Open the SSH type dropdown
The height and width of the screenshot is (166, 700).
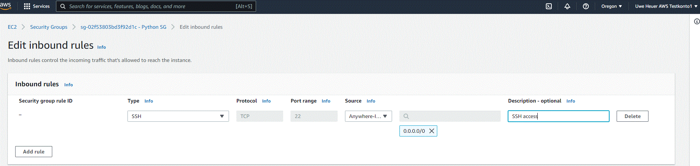click(178, 116)
